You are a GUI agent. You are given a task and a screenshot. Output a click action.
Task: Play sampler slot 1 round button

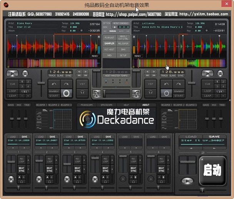pyautogui.click(x=11, y=179)
